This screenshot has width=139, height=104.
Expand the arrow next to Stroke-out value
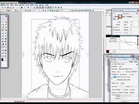point(131,30)
